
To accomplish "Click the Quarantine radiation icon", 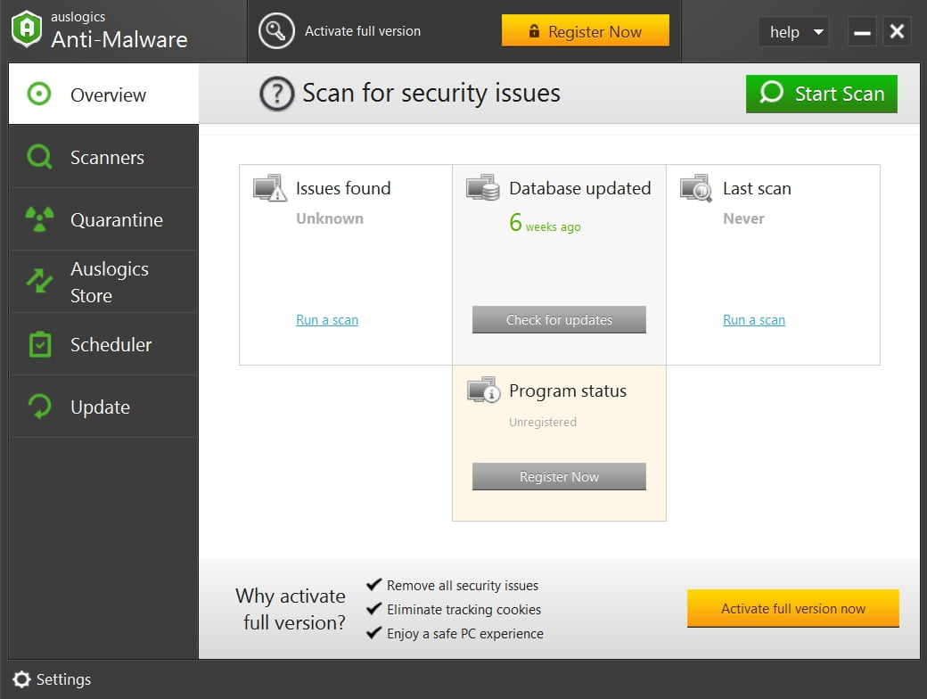I will 39,219.
